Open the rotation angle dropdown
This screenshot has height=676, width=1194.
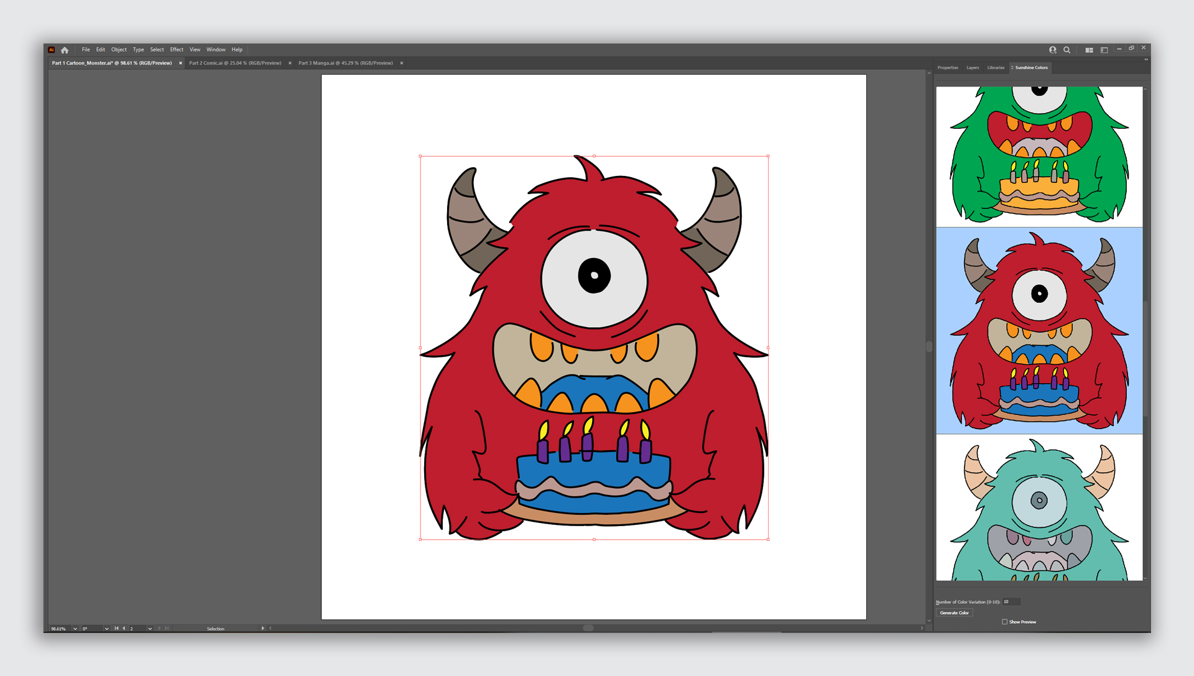[x=106, y=628]
